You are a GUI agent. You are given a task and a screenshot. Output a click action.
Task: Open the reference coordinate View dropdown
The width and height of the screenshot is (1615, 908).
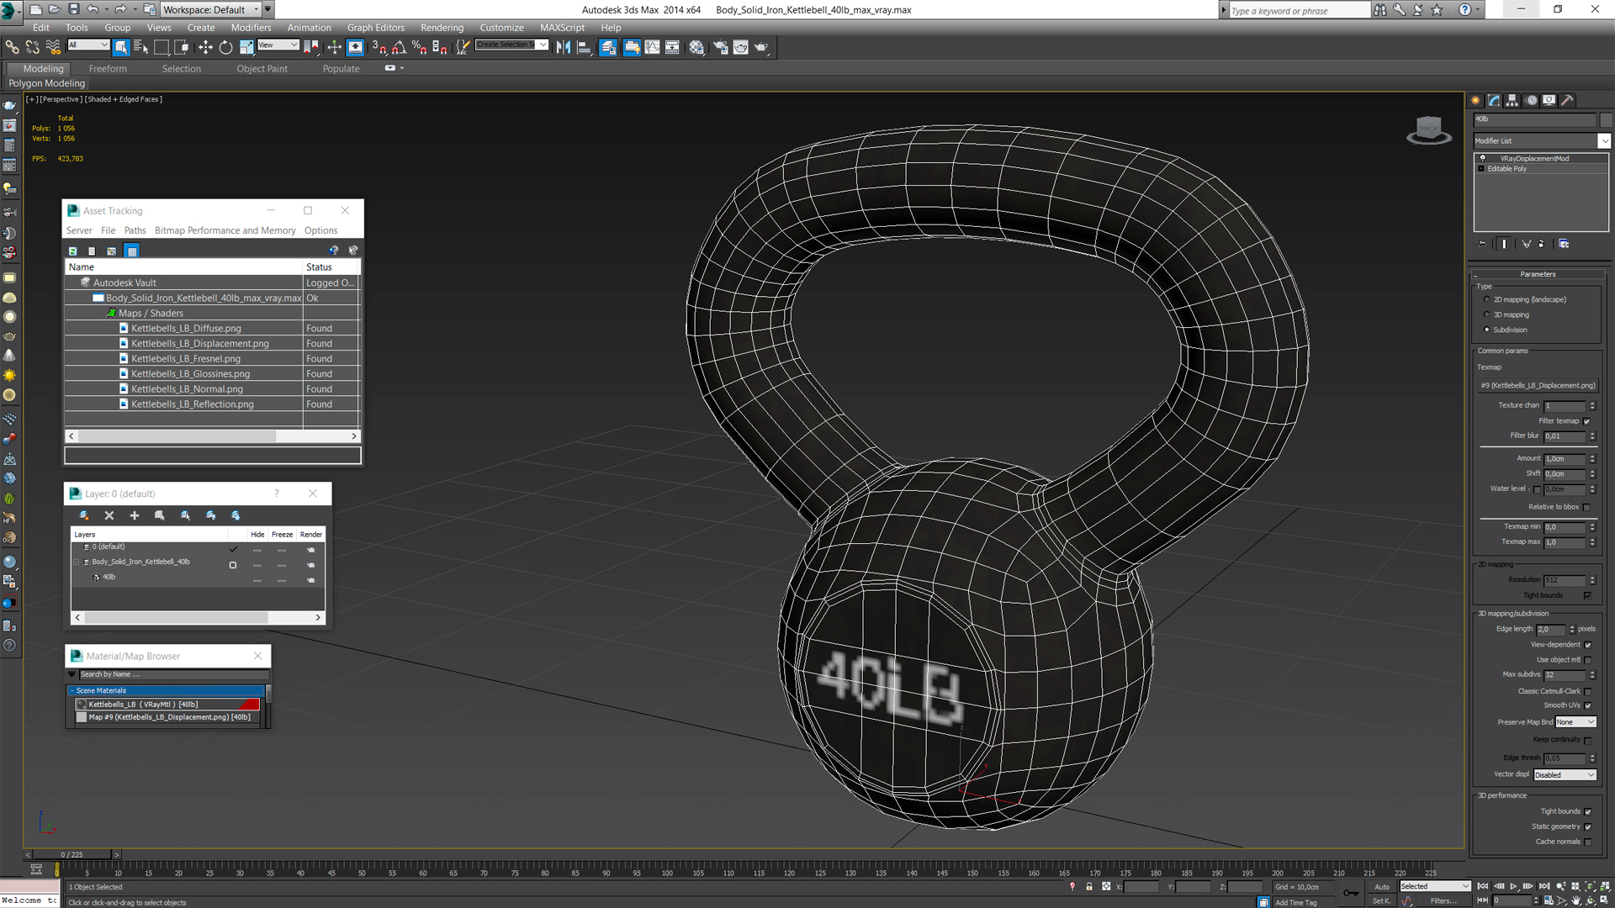click(278, 45)
